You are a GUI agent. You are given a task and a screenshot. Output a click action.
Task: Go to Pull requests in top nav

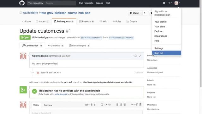tap(86, 3)
